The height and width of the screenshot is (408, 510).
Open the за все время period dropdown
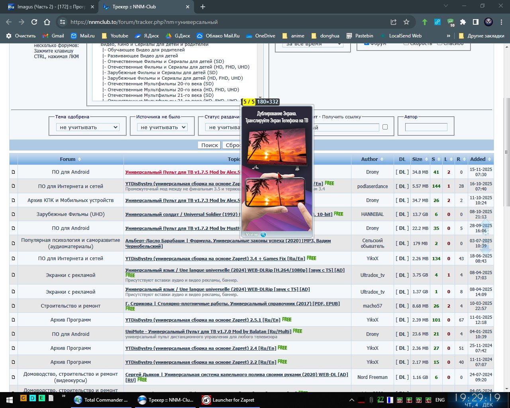pos(312,44)
